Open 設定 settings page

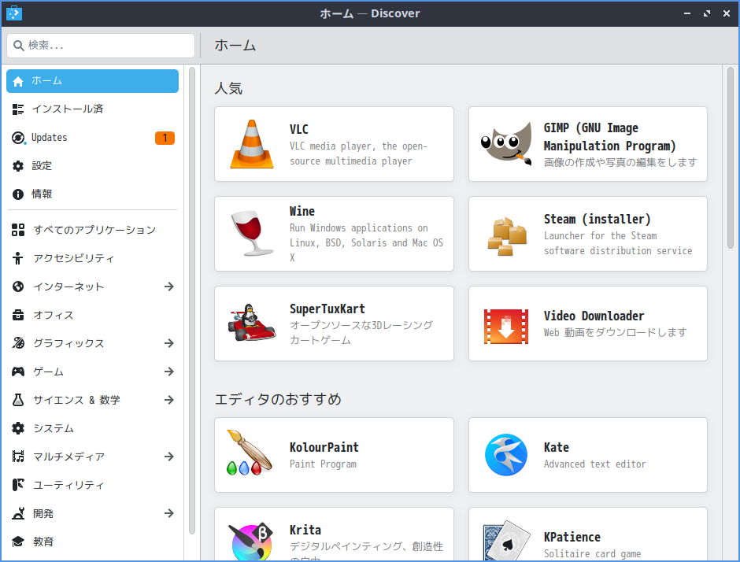point(93,166)
